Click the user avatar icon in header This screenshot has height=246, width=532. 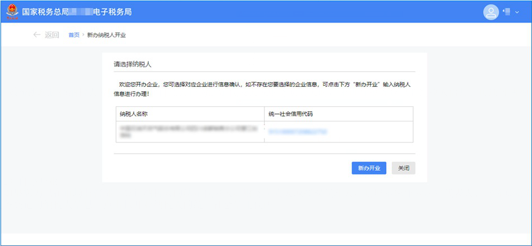pyautogui.click(x=491, y=12)
